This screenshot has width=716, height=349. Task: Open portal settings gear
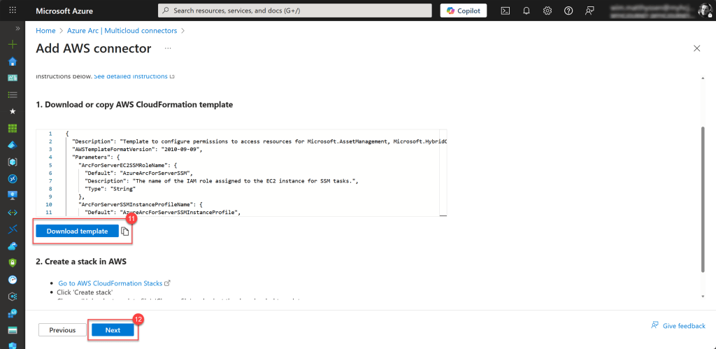[x=547, y=10]
